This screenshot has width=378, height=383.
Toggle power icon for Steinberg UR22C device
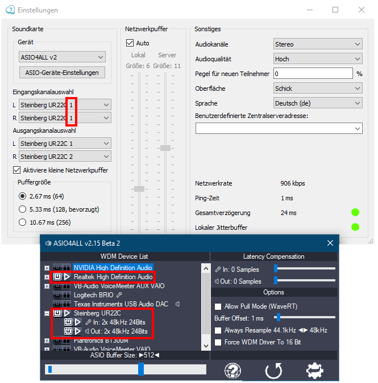coord(57,313)
